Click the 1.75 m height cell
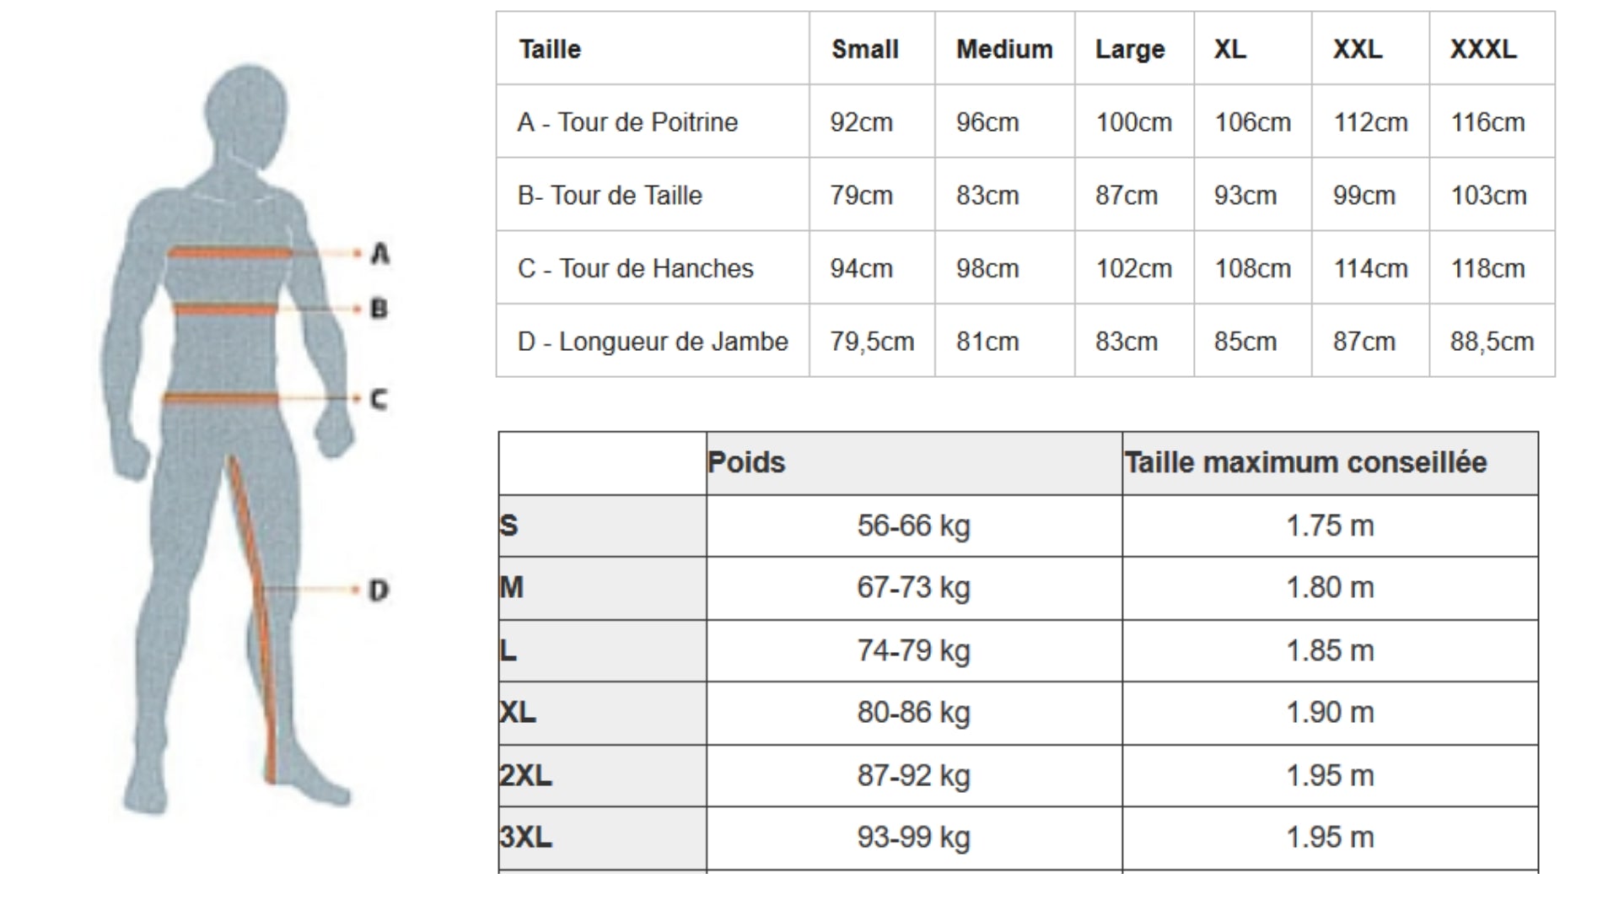 1330,526
